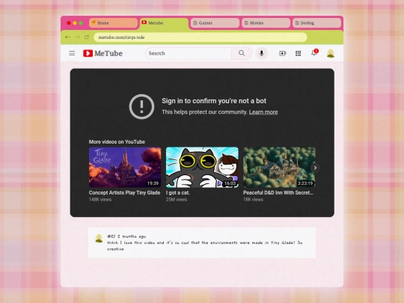Click the '25M views' text
The width and height of the screenshot is (404, 303).
pos(177,200)
